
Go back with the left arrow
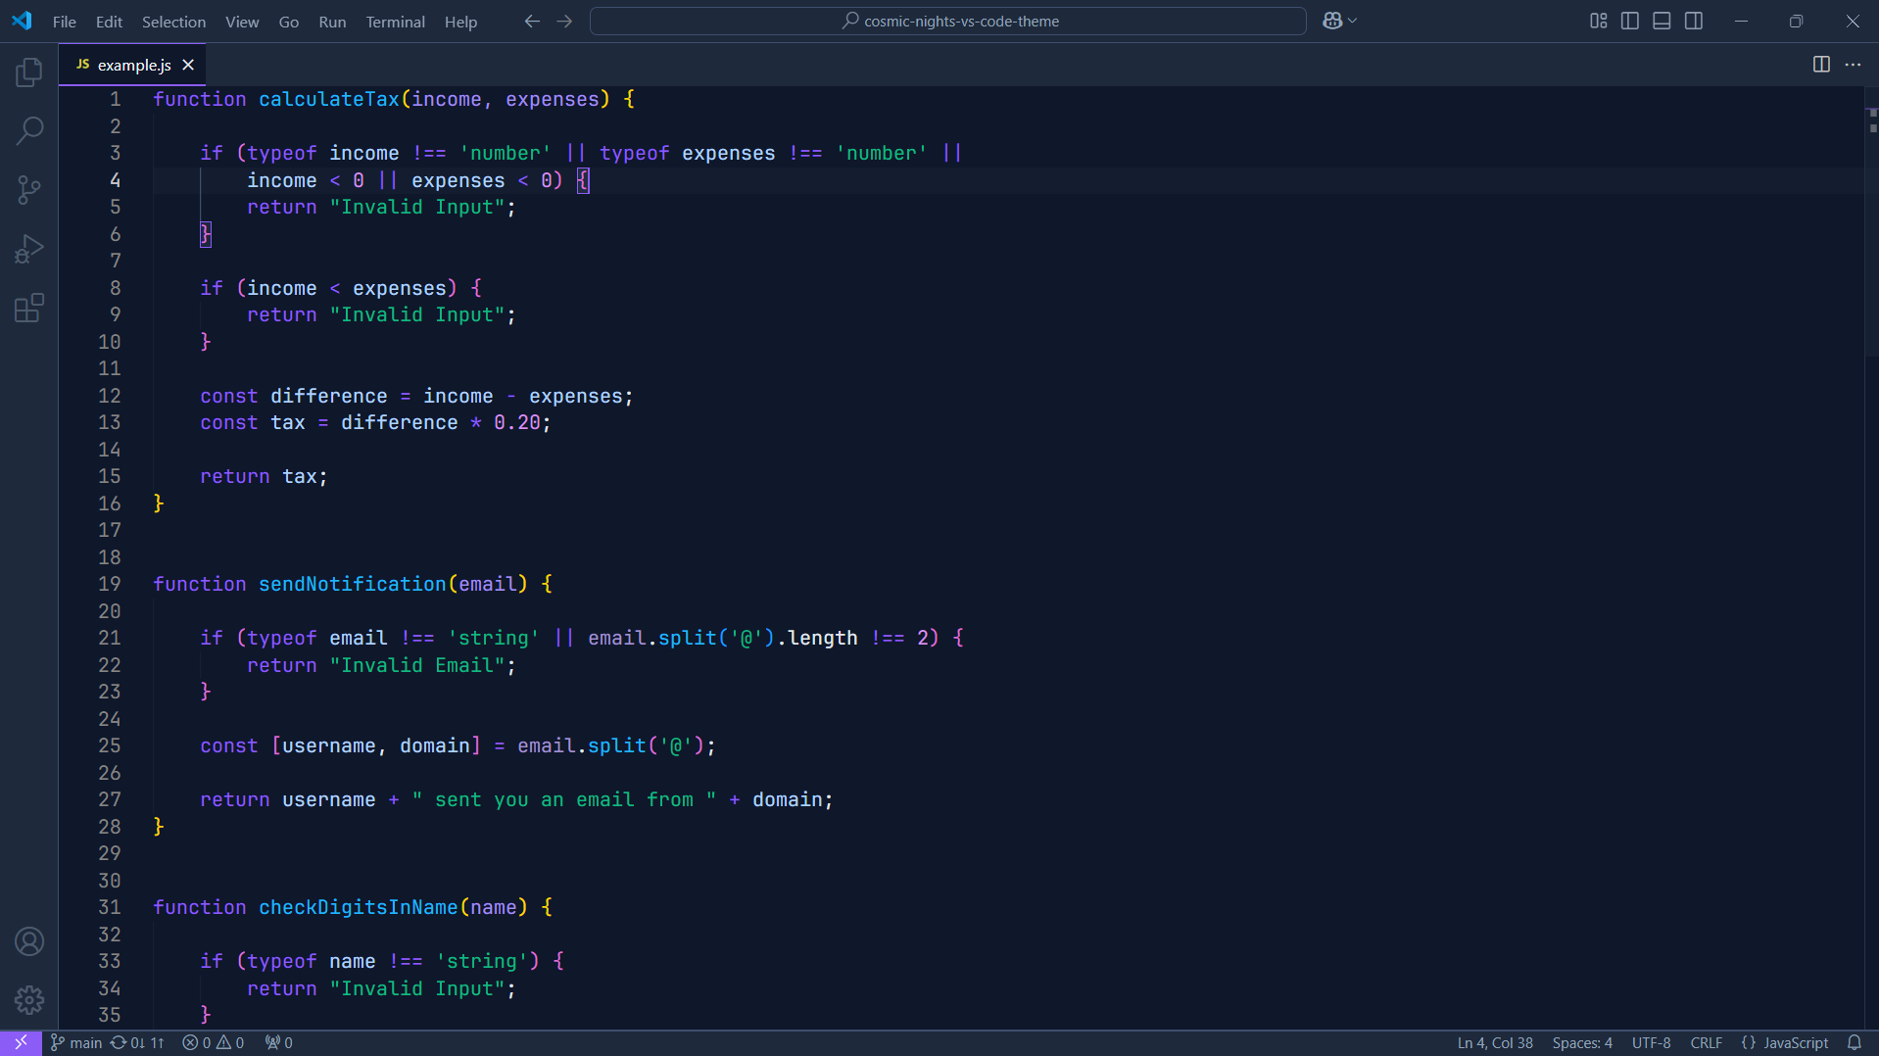pyautogui.click(x=532, y=21)
